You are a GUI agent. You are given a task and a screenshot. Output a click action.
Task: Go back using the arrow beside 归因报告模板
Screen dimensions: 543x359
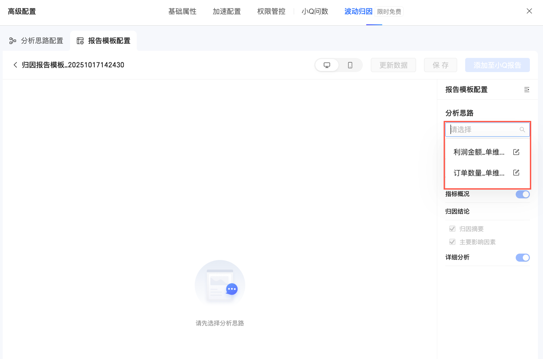click(15, 65)
